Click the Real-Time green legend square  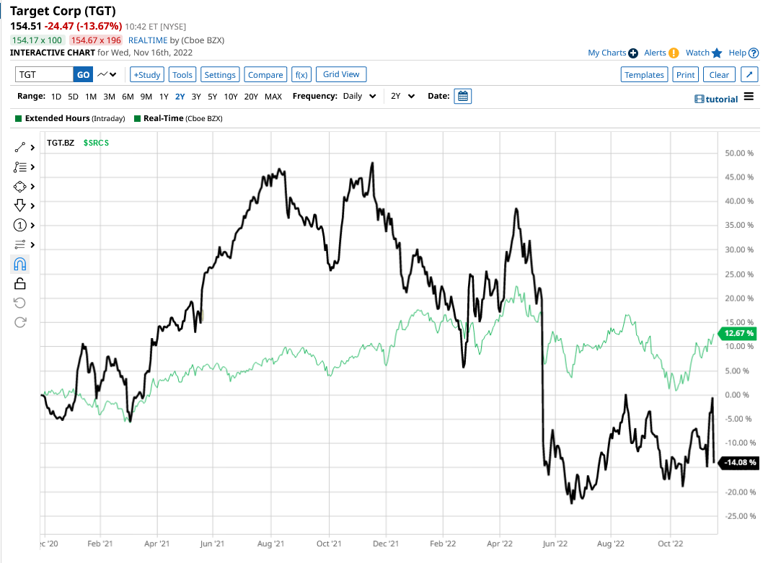(x=137, y=118)
